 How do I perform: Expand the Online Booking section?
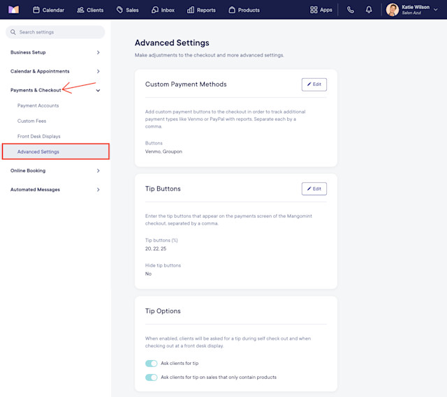click(55, 170)
